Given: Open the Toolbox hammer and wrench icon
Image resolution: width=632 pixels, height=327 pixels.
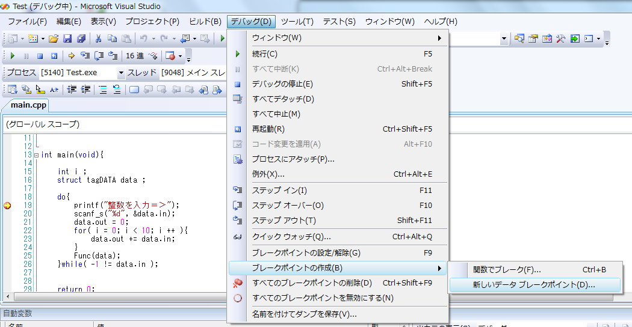Looking at the screenshot, I should click(x=561, y=38).
